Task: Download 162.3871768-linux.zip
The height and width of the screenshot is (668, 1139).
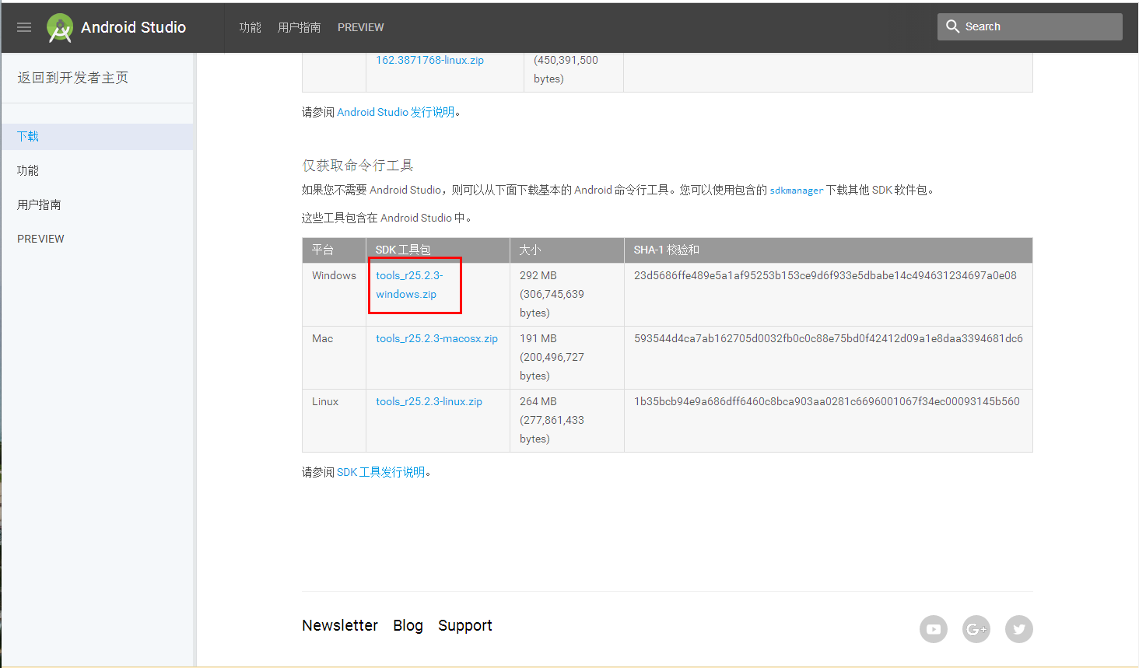Action: point(429,60)
